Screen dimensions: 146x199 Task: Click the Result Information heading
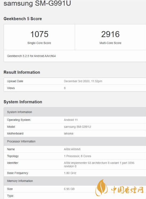click(x=22, y=72)
